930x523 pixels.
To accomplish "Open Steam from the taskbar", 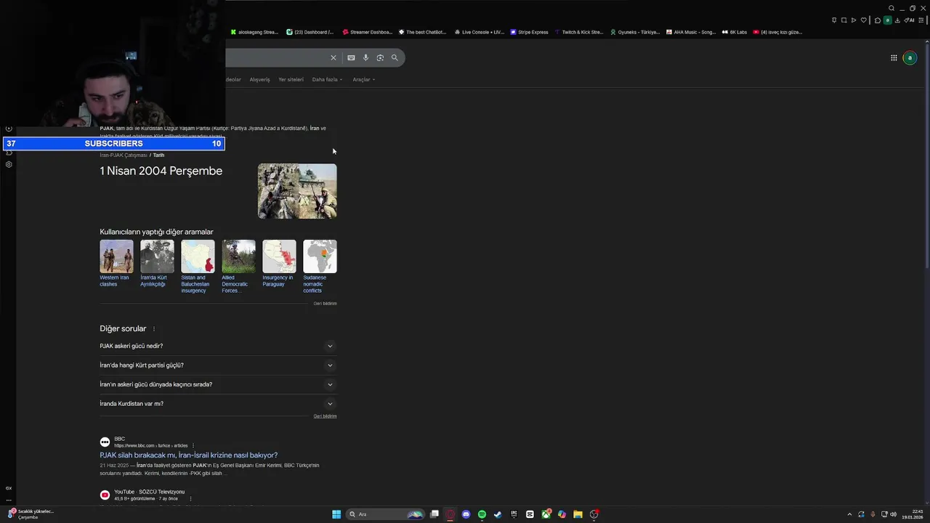I will pos(498,514).
